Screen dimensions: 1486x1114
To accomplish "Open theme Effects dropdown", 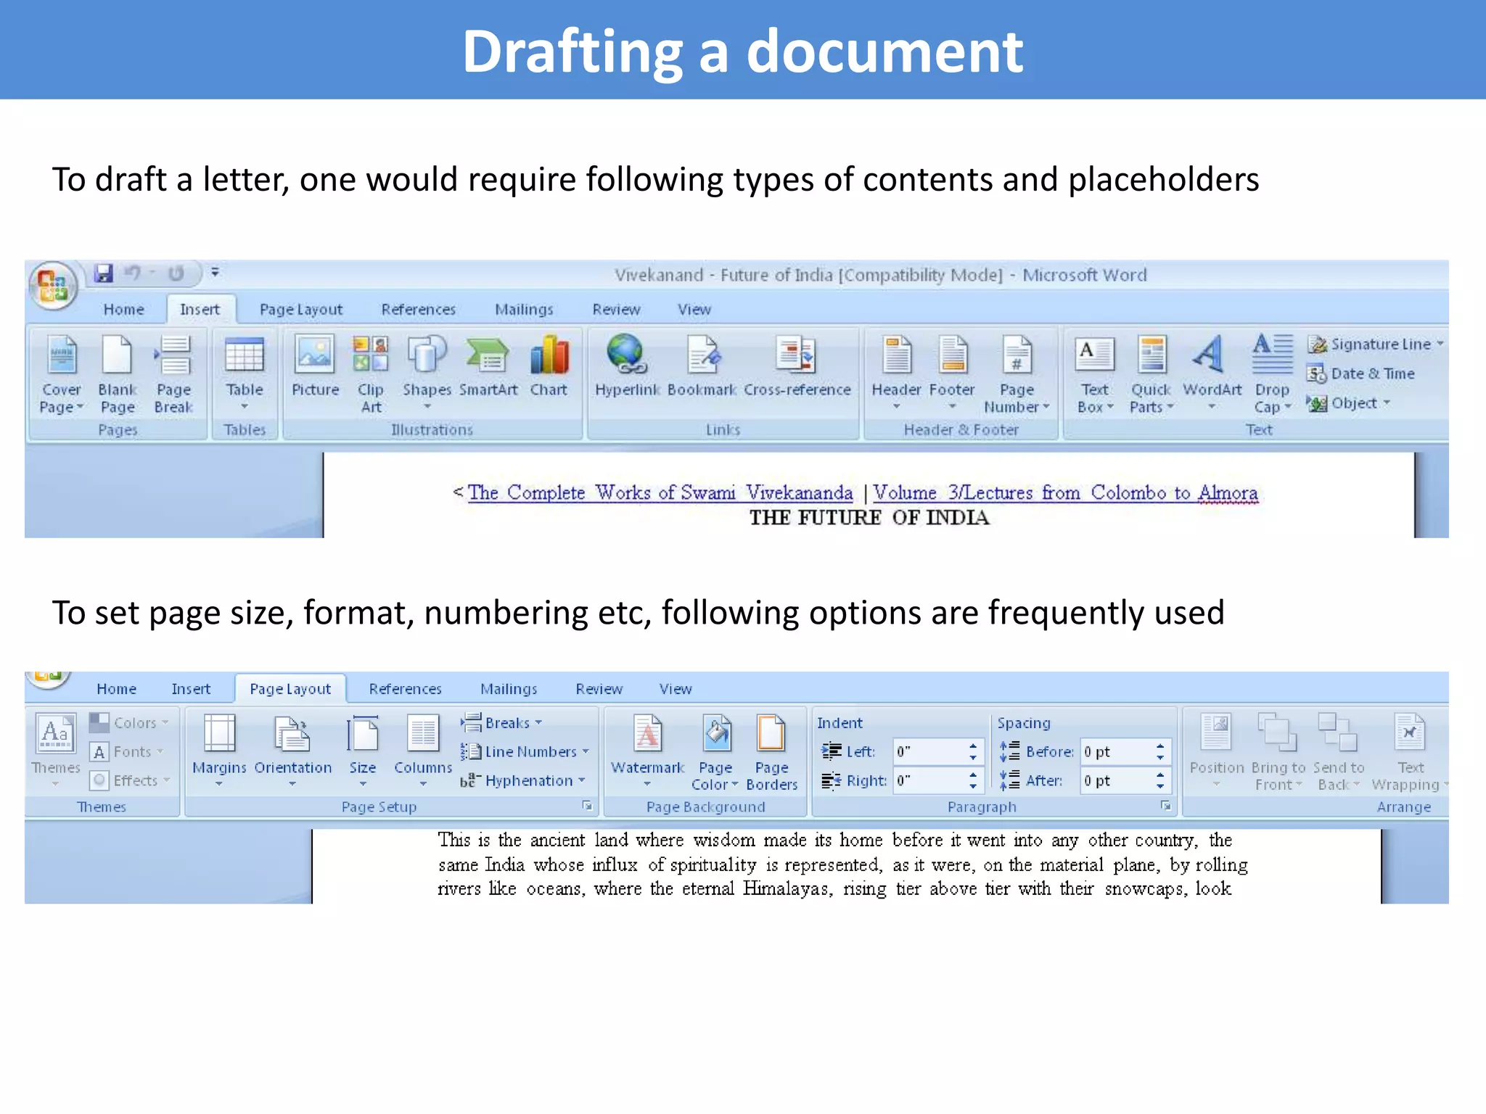I will (130, 780).
